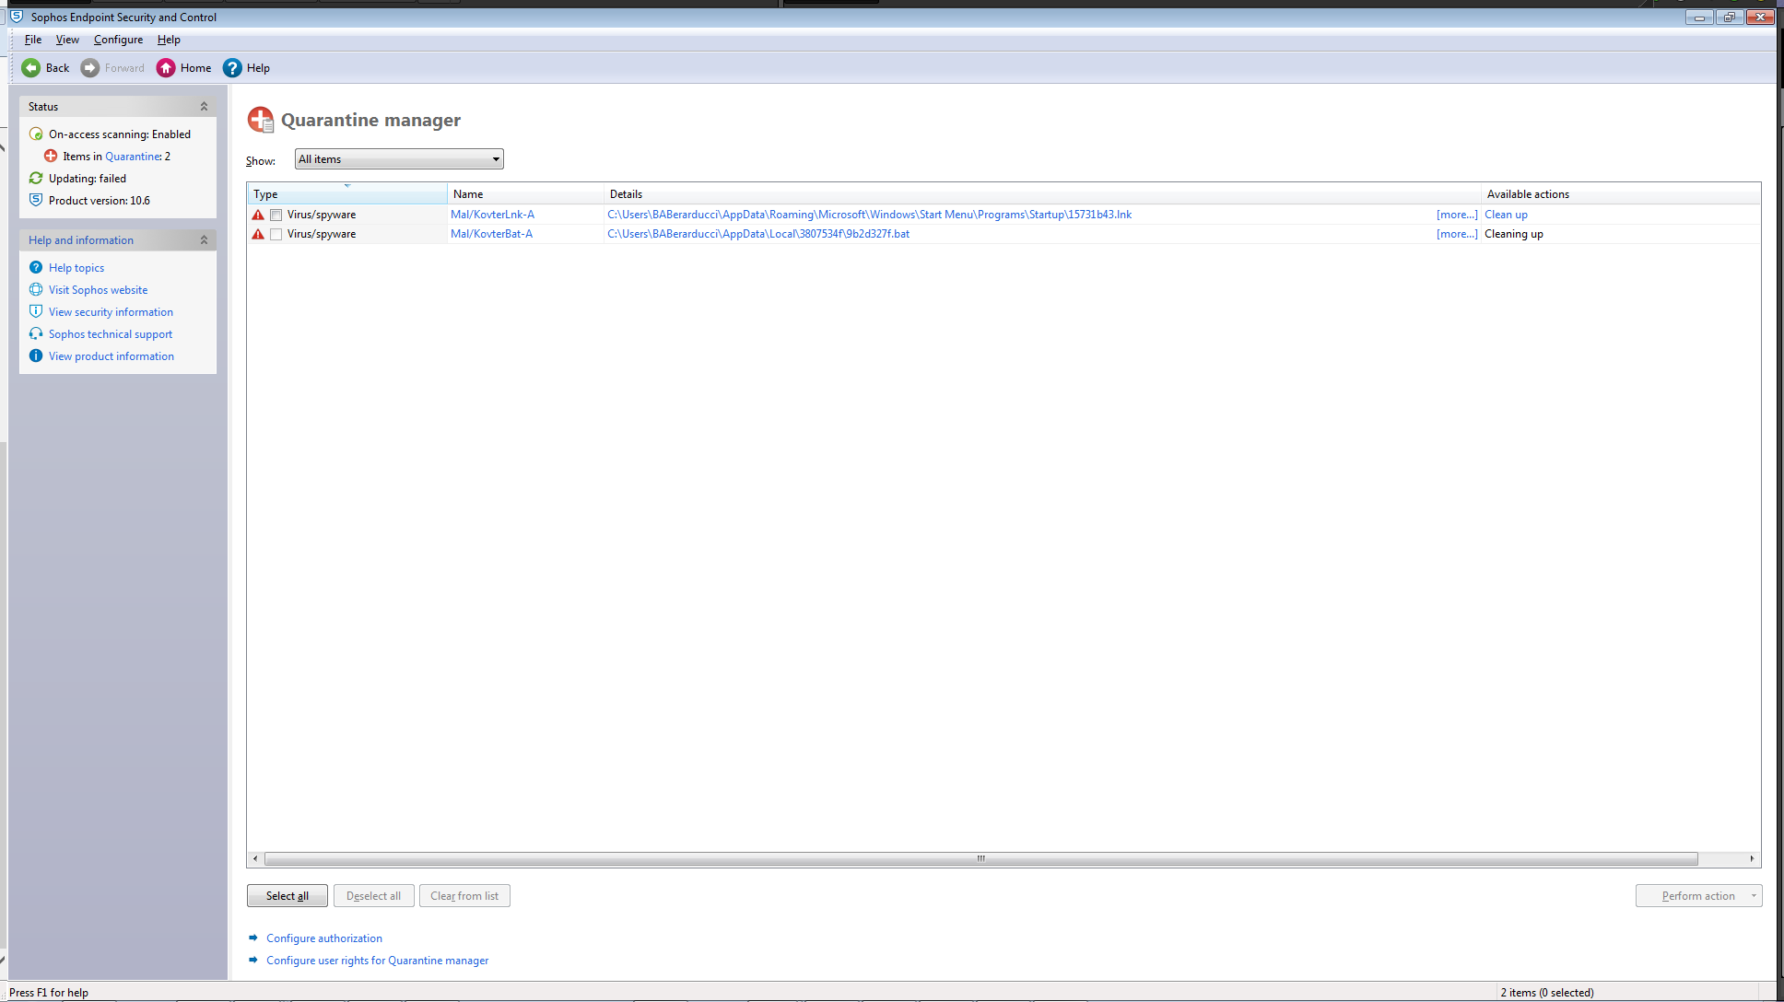
Task: Open the View menu
Action: pyautogui.click(x=67, y=40)
